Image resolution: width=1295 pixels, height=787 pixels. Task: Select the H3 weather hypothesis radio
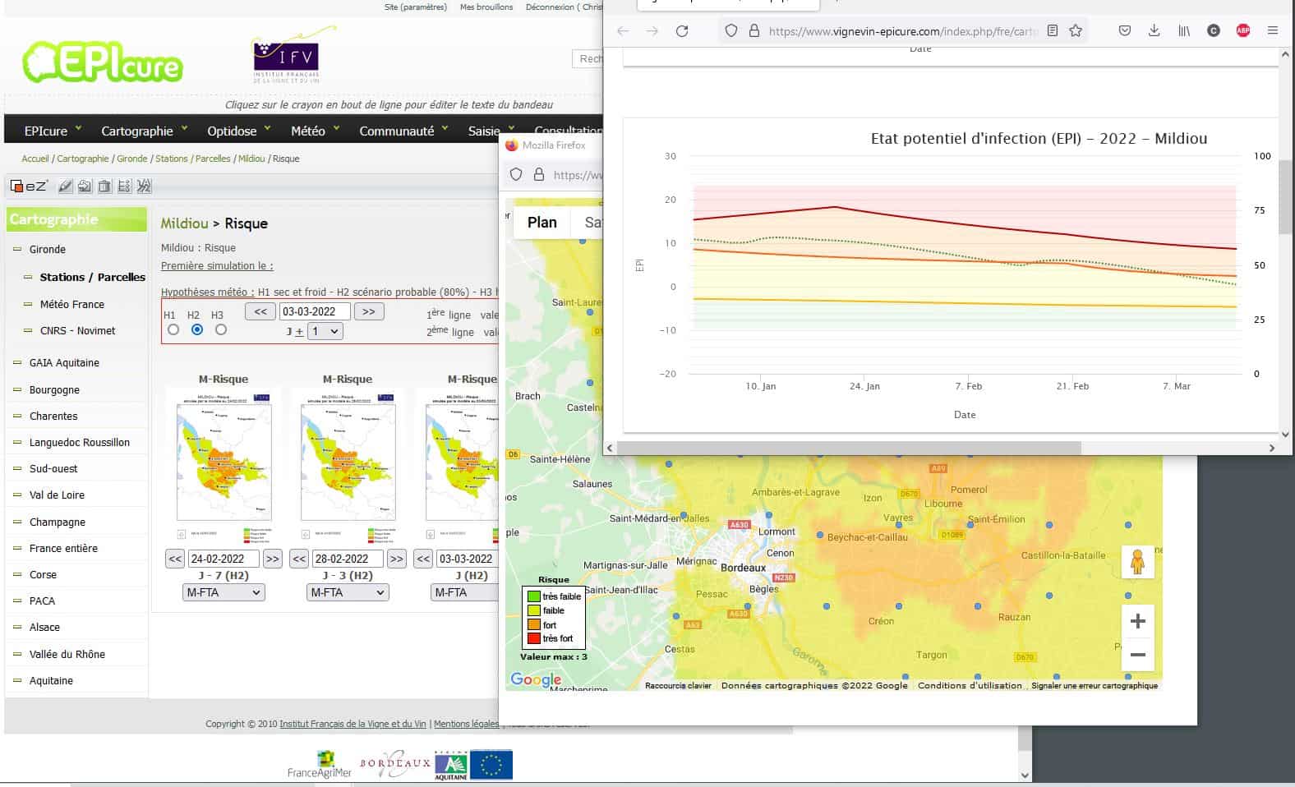(x=221, y=329)
